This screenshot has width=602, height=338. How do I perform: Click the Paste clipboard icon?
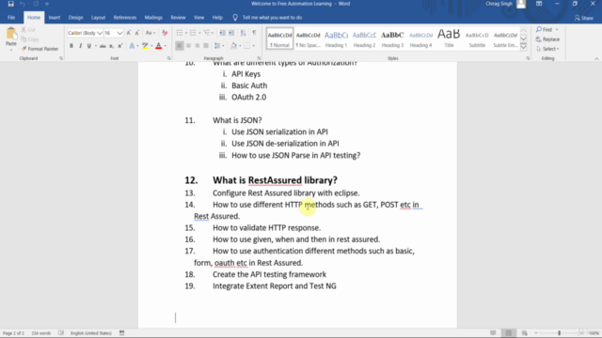[11, 34]
